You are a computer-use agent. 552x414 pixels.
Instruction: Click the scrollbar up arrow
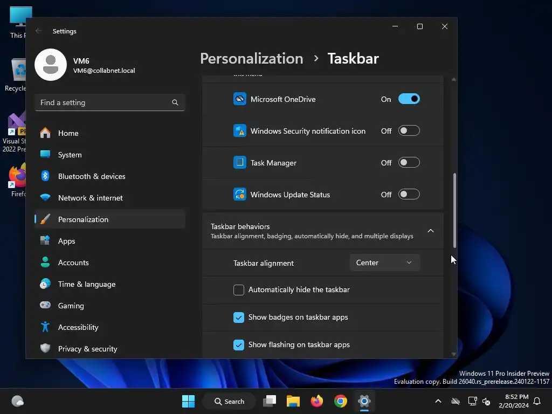point(454,80)
